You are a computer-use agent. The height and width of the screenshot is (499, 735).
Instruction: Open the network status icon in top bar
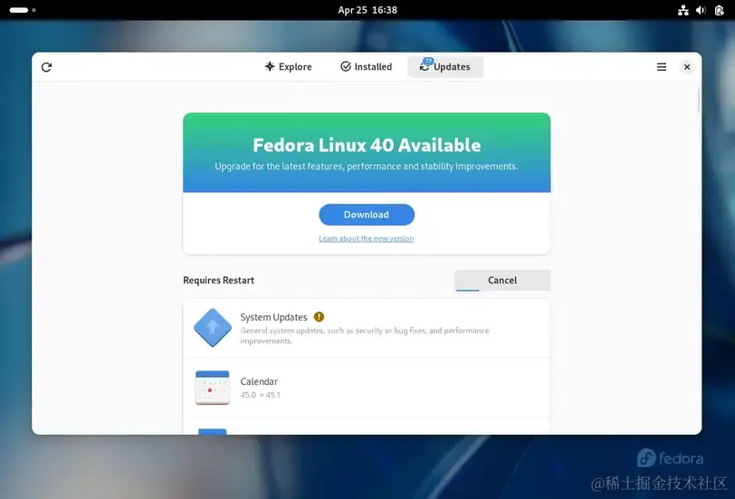pos(683,10)
